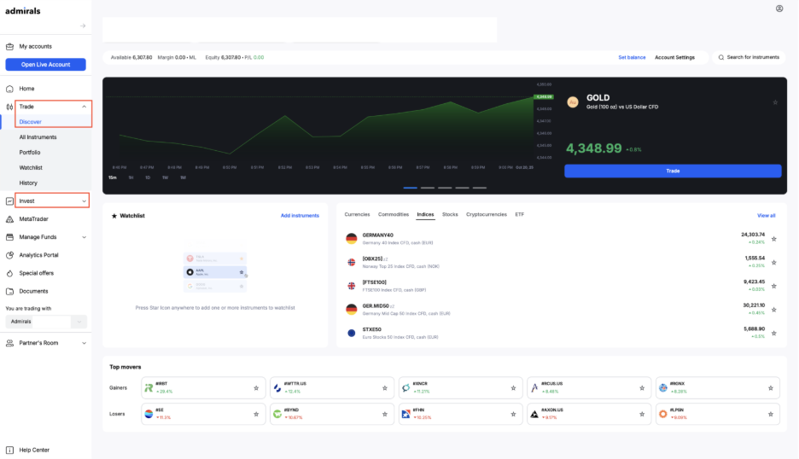
Task: Toggle the star on #SE loser card
Action: coord(256,414)
